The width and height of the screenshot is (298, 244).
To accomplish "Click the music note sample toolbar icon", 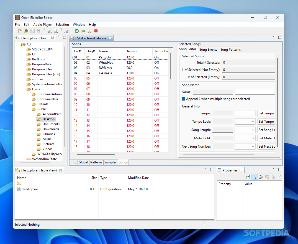I will pyautogui.click(x=49, y=31).
